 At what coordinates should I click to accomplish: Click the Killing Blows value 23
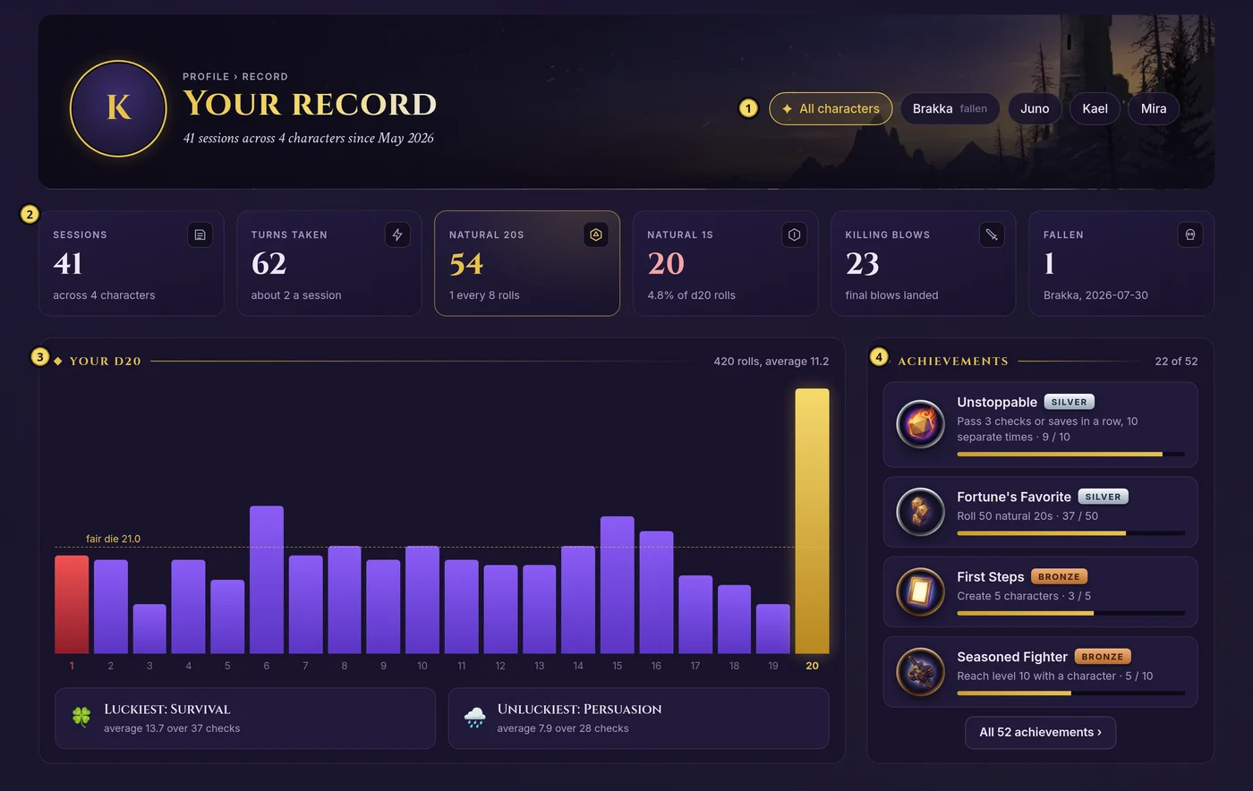pyautogui.click(x=862, y=264)
